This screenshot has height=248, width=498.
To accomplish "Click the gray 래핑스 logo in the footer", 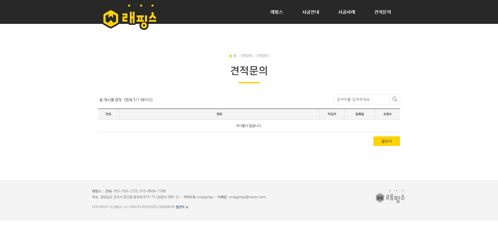I will point(390,197).
